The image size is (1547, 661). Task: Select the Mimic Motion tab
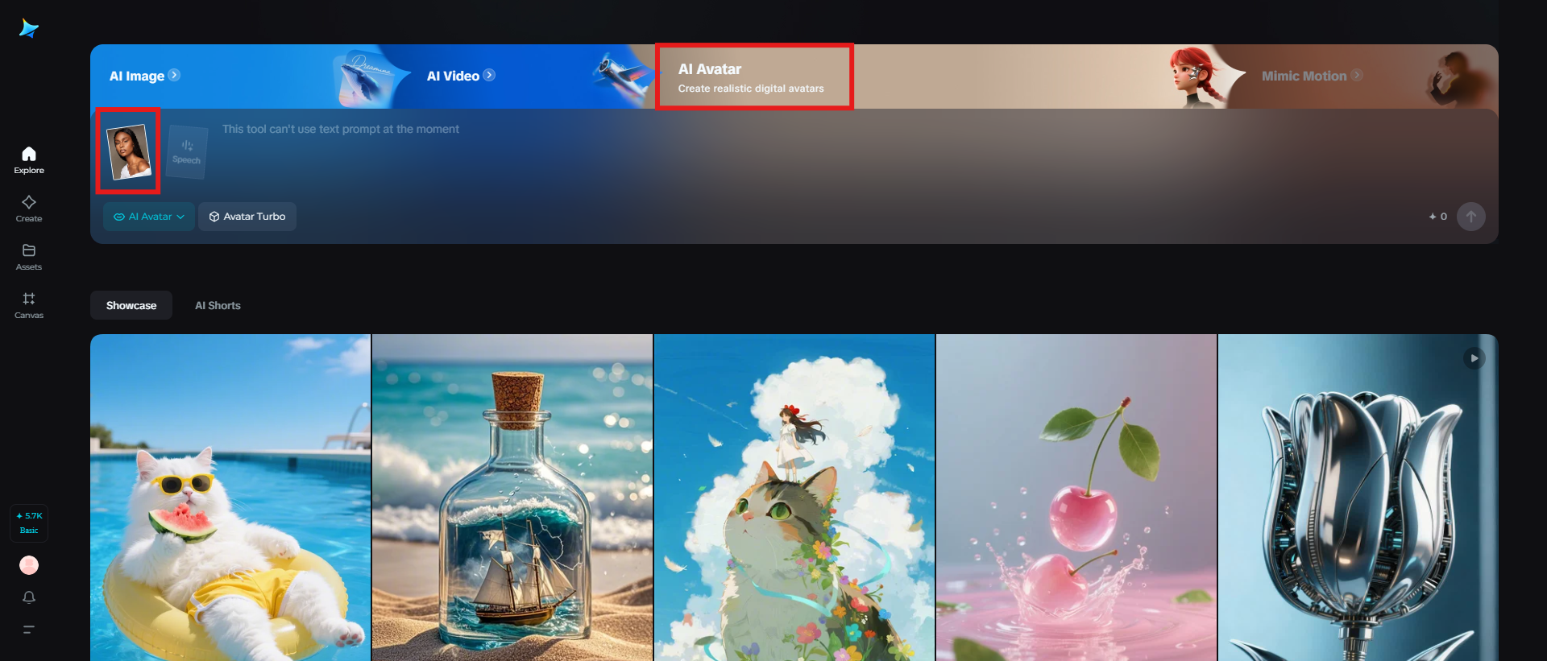click(x=1304, y=76)
